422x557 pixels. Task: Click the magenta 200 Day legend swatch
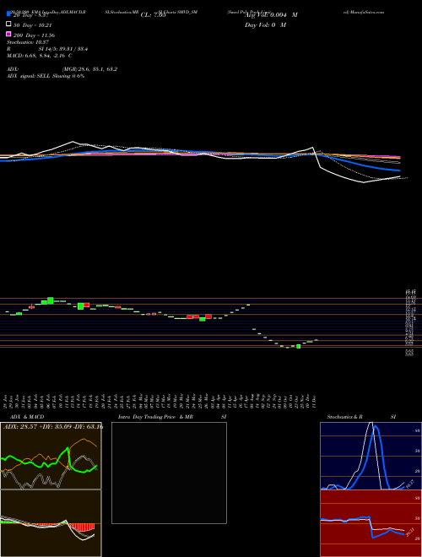pyautogui.click(x=8, y=34)
